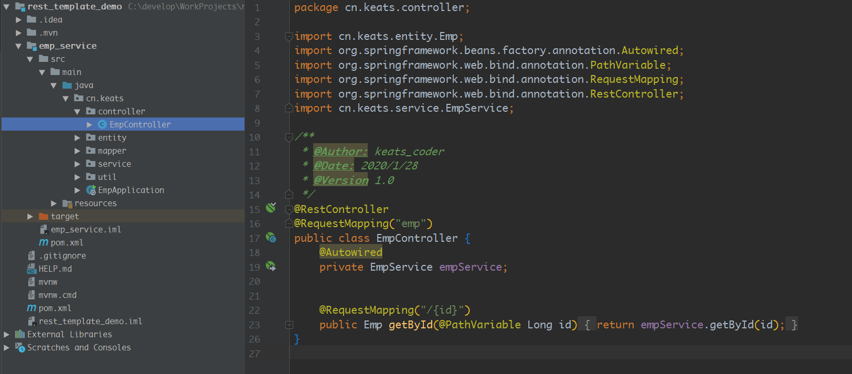The height and width of the screenshot is (374, 852).
Task: Click the .gitignore file icon
Action: pos(31,255)
